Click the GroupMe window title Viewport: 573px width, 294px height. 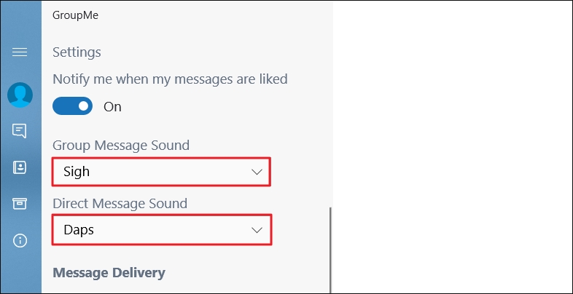[x=76, y=15]
